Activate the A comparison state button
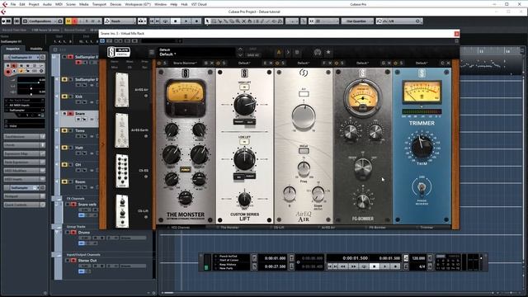The width and height of the screenshot is (528, 297). click(279, 52)
